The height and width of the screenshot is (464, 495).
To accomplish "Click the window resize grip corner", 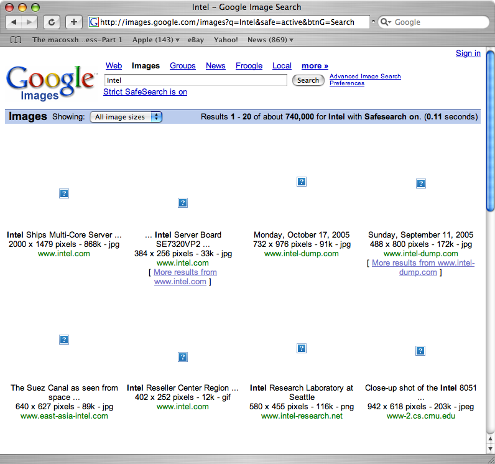I will (490, 459).
